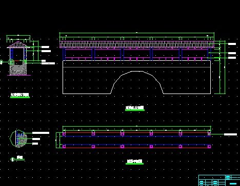Click the topmost annotation label right of front elevation
This screenshot has height=186, width=240.
pos(232,44)
